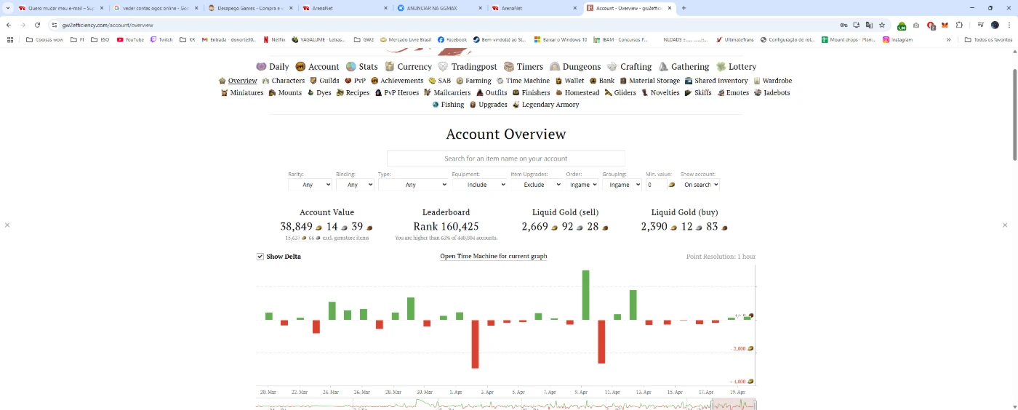Expand the Rarity dropdown
Image resolution: width=1018 pixels, height=410 pixels.
(x=310, y=185)
